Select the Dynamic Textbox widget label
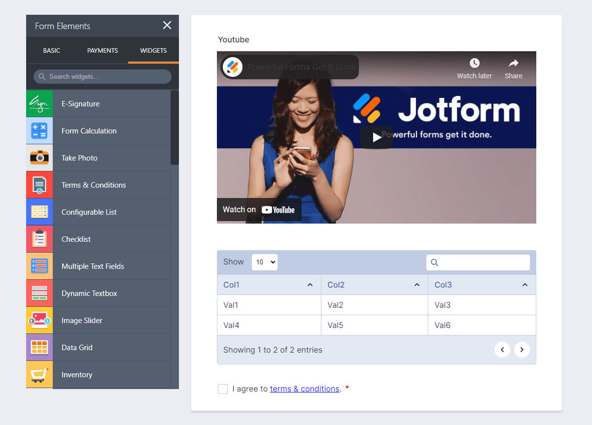The height and width of the screenshot is (425, 592). point(89,293)
